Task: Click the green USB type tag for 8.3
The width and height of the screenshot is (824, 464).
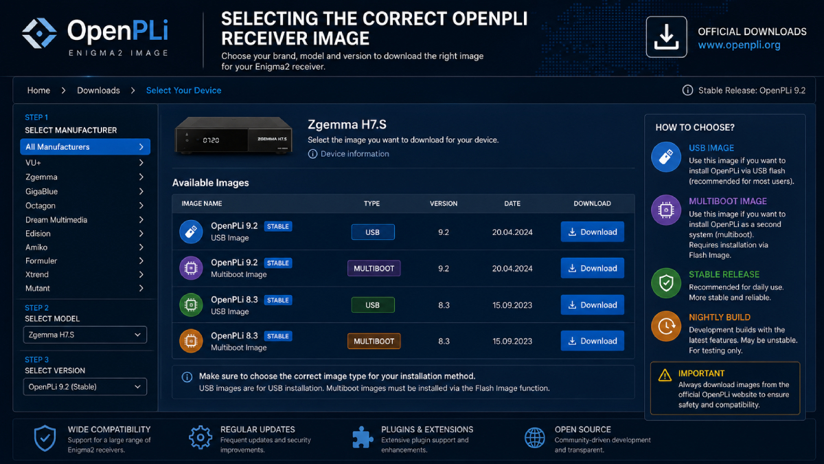Action: 373,305
